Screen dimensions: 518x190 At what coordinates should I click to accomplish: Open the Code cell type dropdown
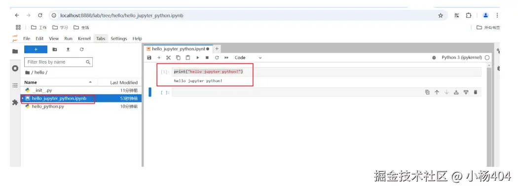click(x=248, y=58)
